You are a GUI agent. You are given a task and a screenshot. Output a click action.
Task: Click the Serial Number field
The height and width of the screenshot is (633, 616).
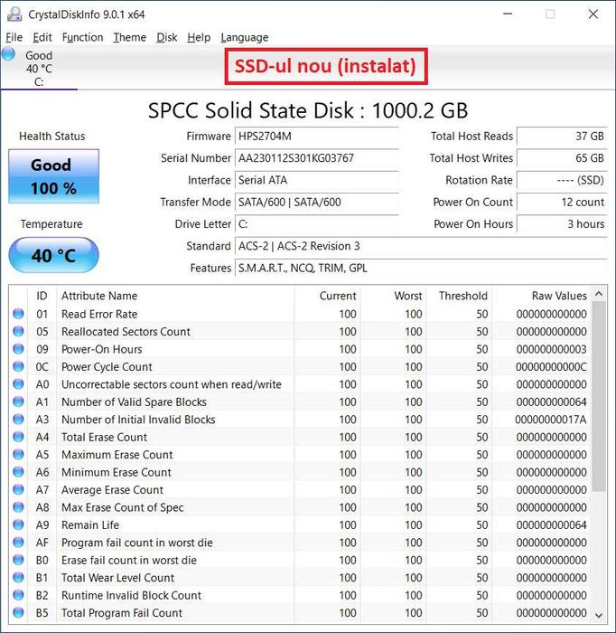coord(316,158)
